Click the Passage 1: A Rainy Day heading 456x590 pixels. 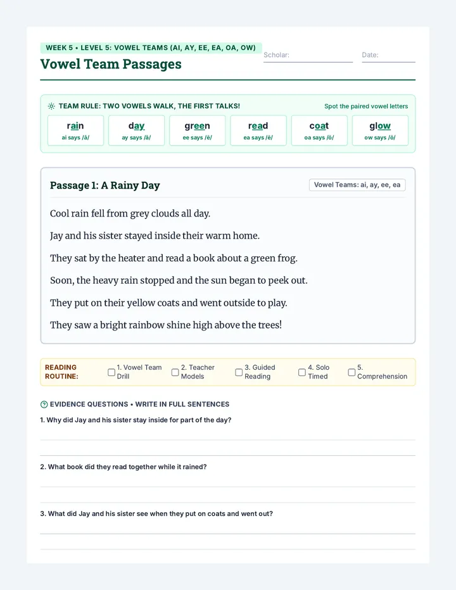(105, 185)
